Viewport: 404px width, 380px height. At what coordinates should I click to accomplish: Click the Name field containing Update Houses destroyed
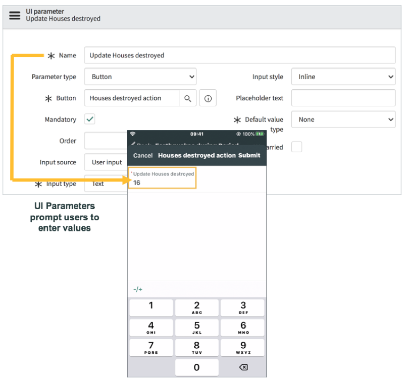point(240,55)
